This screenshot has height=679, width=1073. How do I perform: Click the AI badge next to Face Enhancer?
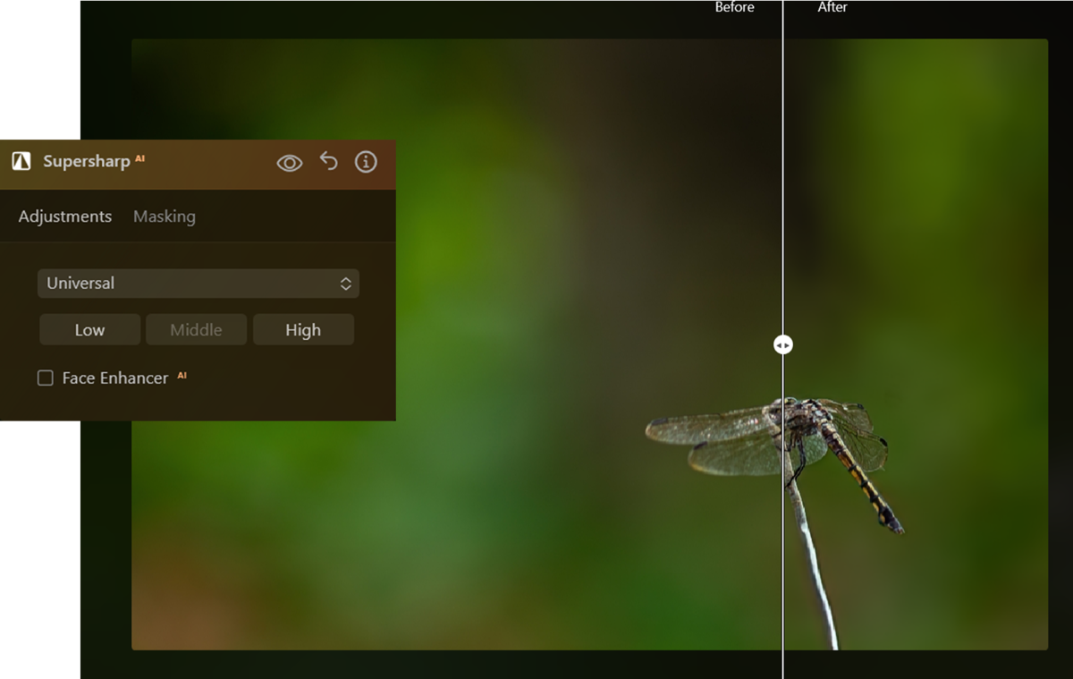coord(182,375)
